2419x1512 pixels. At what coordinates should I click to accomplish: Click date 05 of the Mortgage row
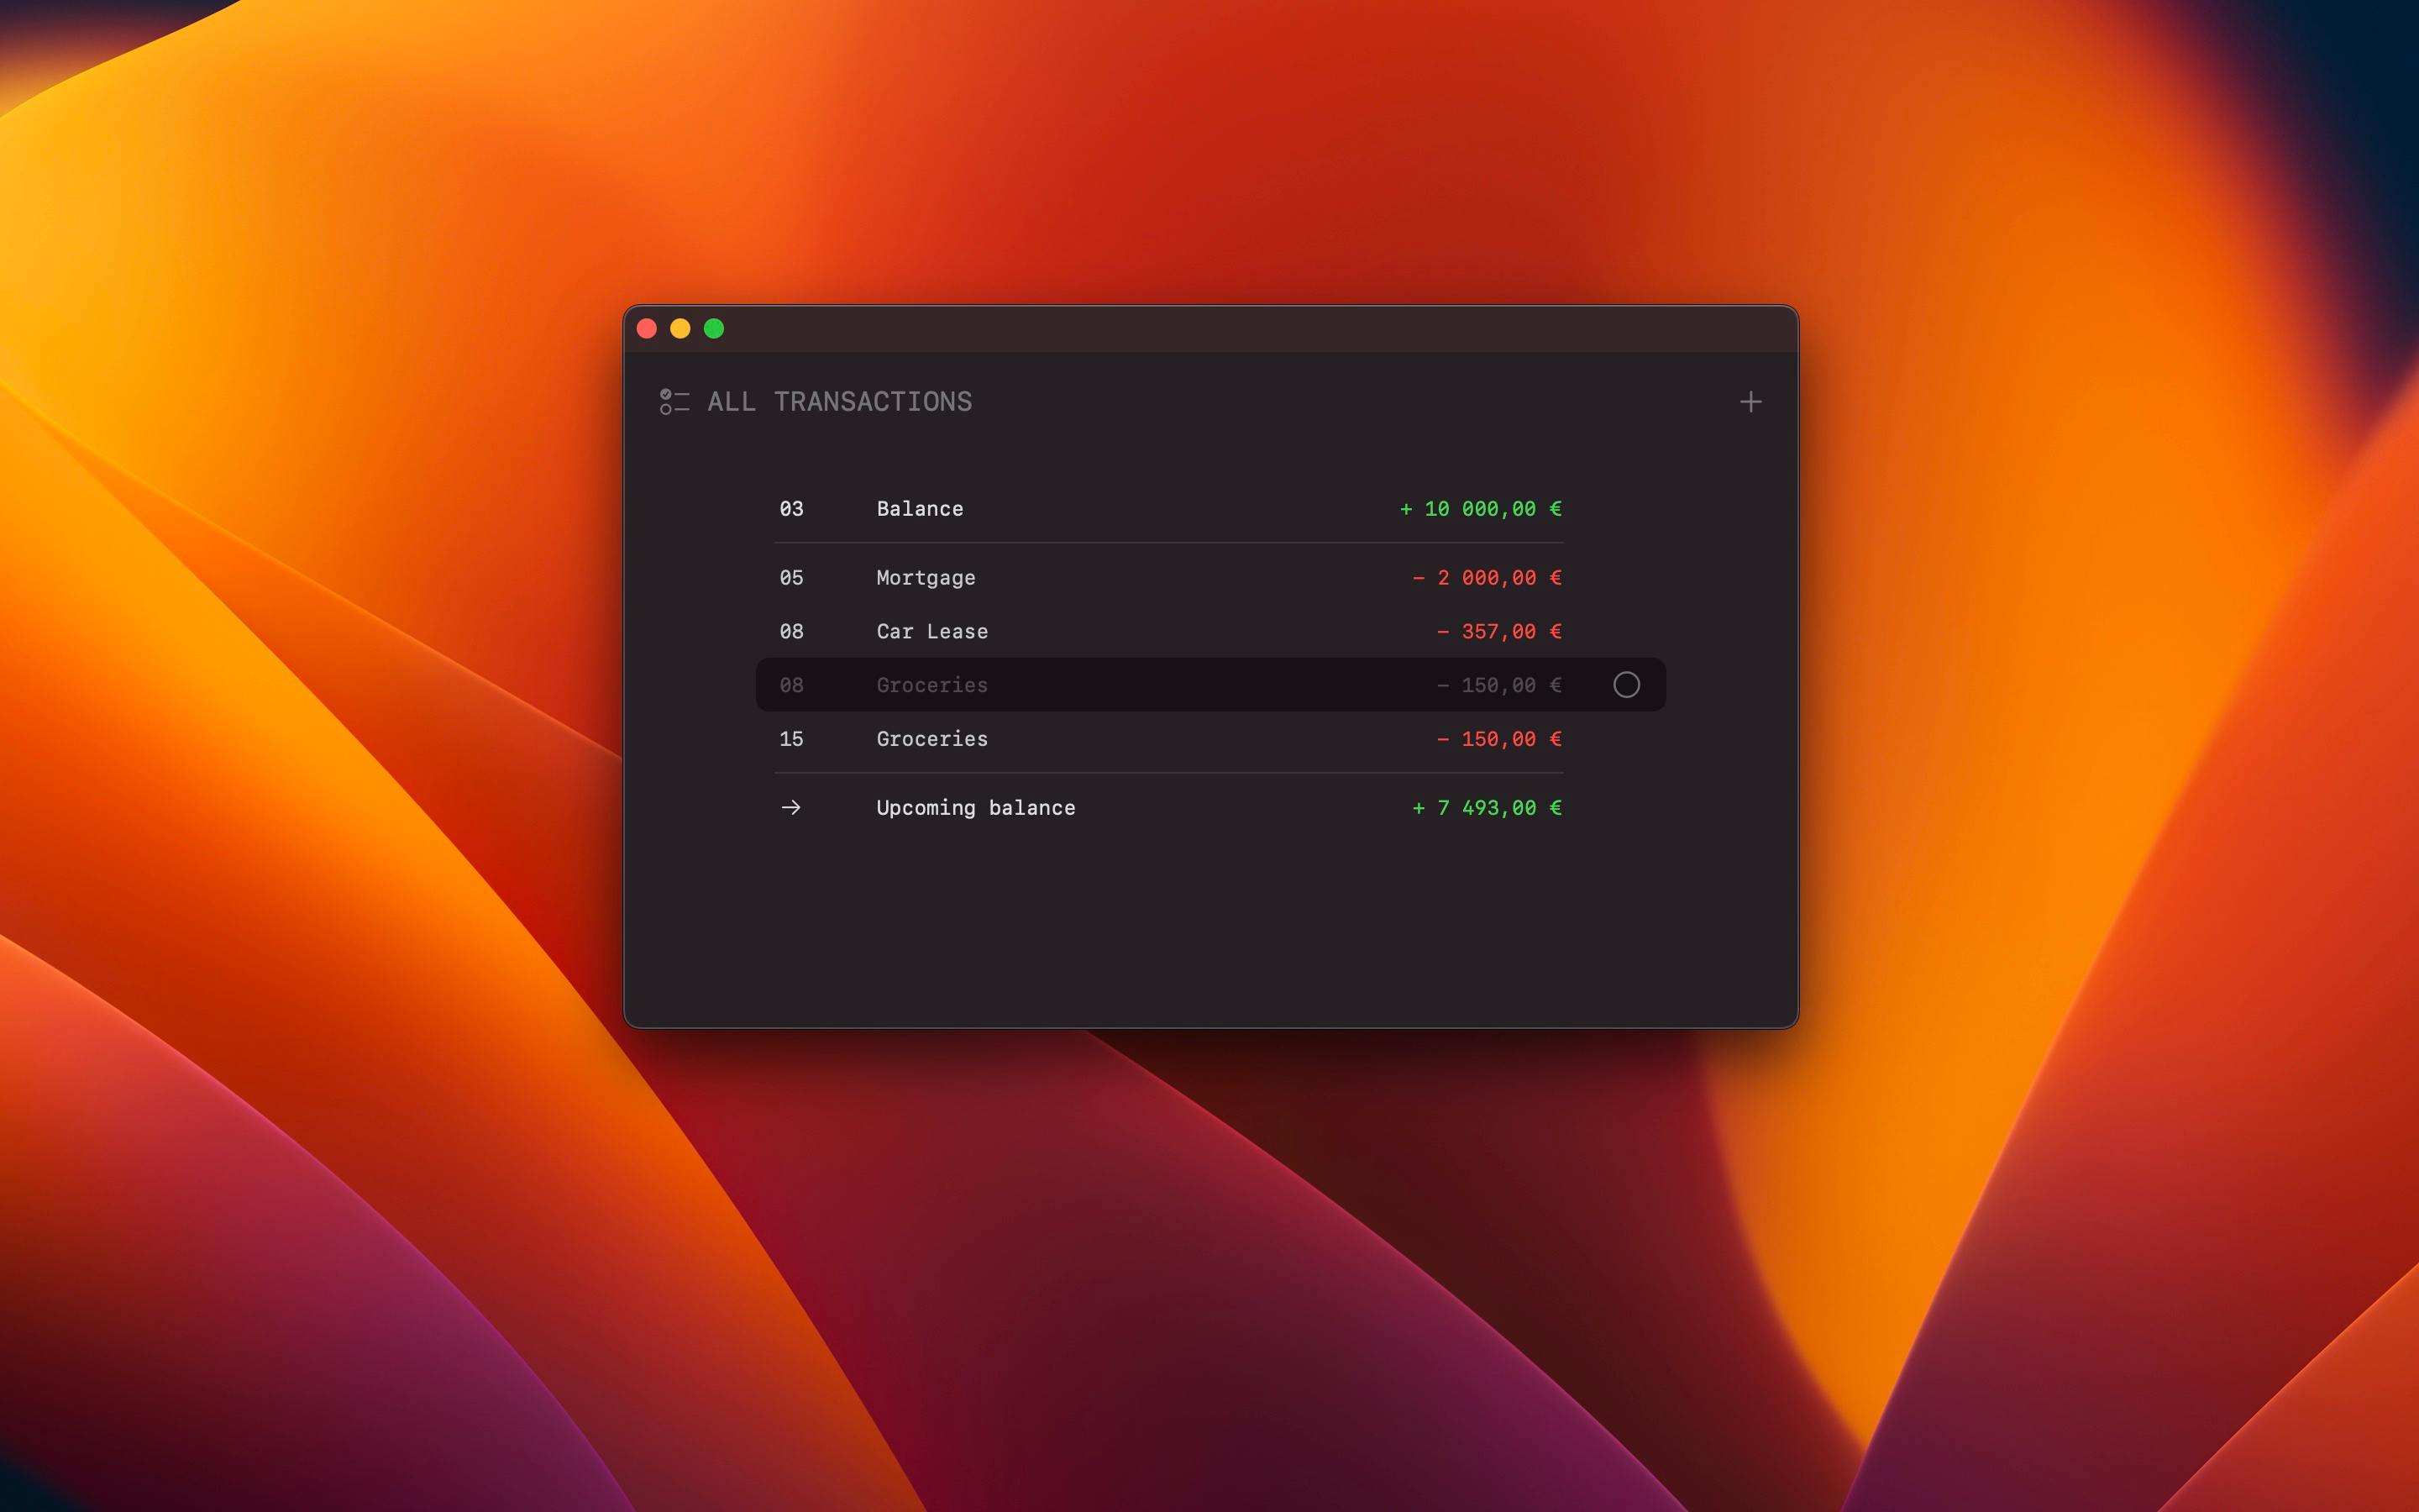click(x=792, y=578)
